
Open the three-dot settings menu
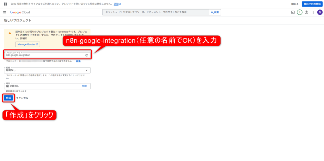[313, 12]
